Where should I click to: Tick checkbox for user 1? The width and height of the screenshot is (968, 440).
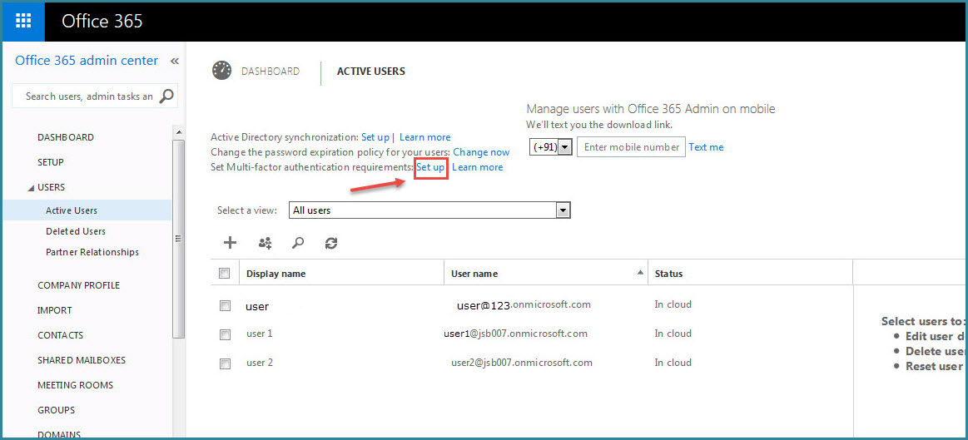225,334
